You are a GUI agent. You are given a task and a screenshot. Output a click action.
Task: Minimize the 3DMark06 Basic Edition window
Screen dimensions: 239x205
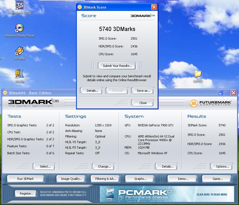click(220, 93)
